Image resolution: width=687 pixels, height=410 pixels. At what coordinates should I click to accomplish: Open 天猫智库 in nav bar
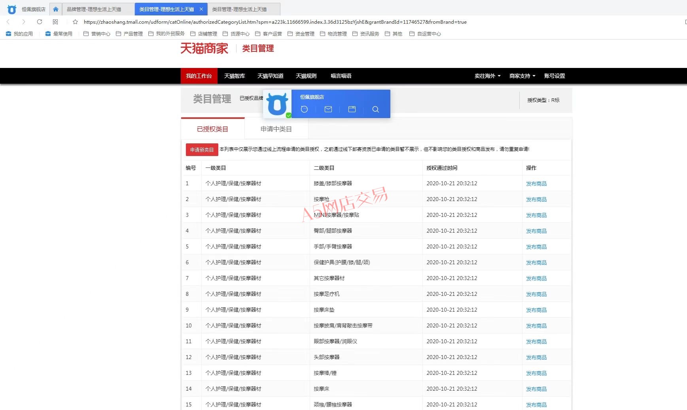click(235, 76)
